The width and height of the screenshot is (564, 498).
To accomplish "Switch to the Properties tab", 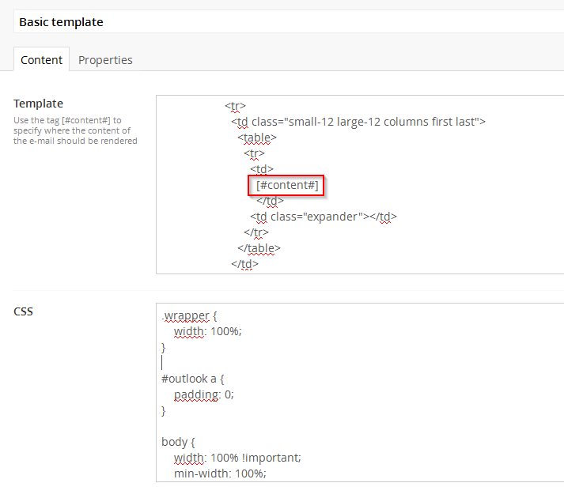I will pyautogui.click(x=105, y=60).
